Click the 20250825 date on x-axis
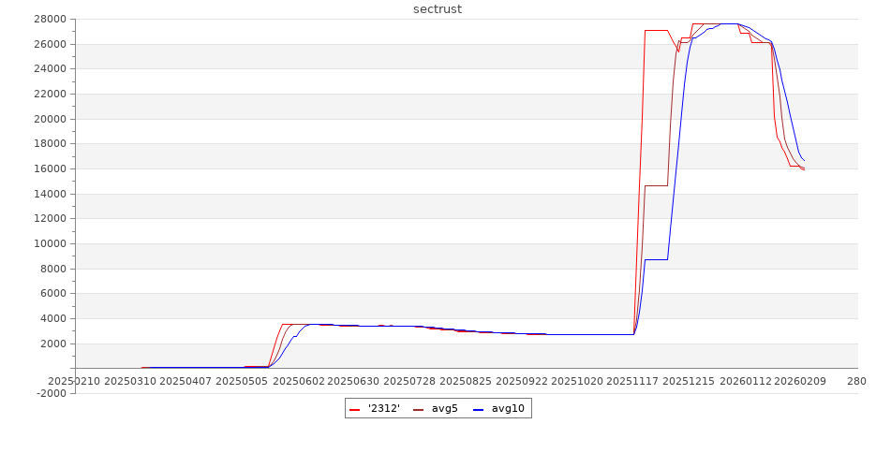Viewport: 876px width, 468px height. click(x=466, y=382)
